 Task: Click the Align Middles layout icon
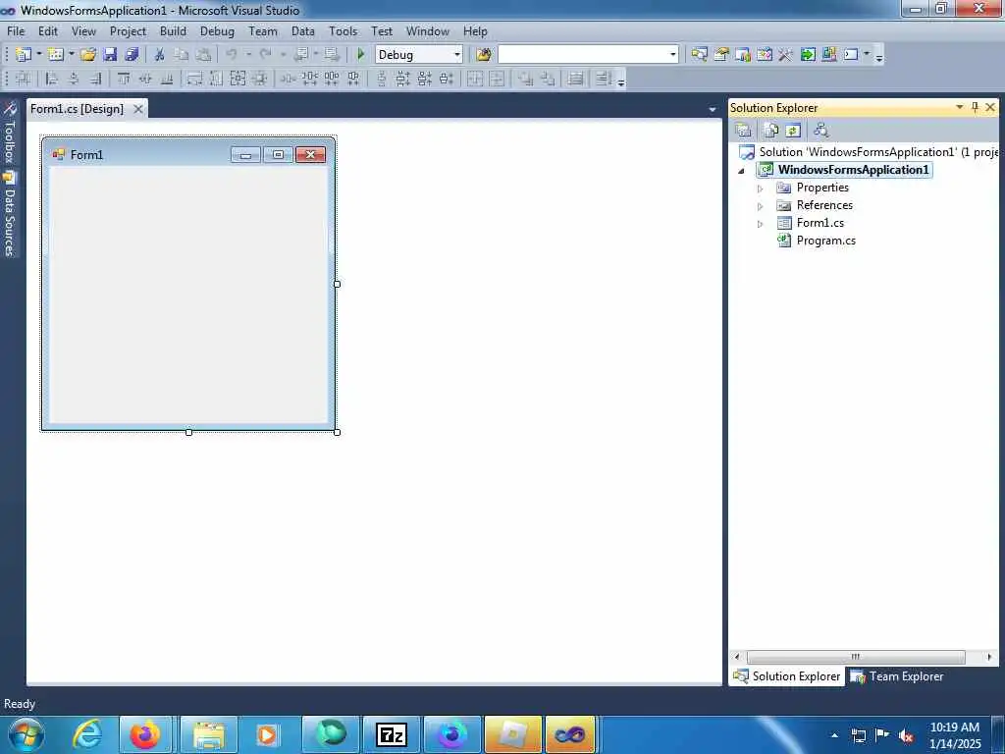[x=145, y=79]
